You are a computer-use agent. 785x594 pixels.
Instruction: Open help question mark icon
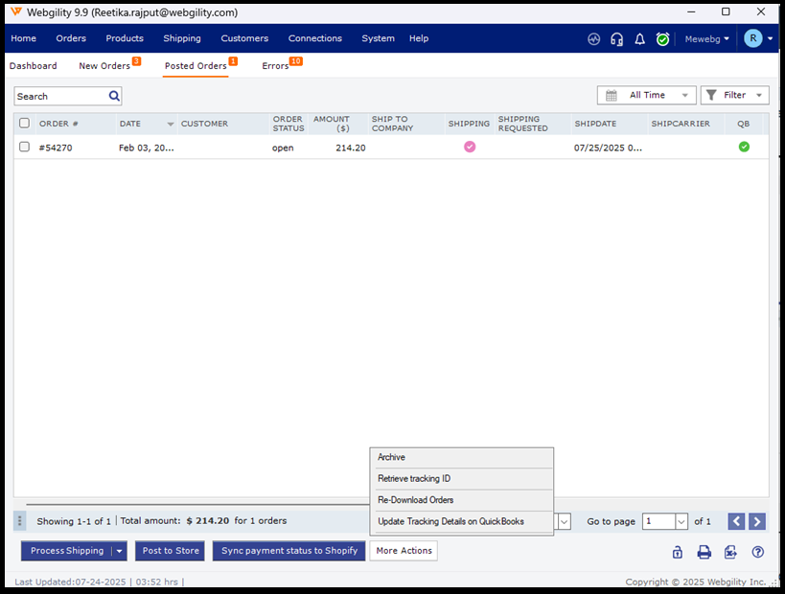[757, 552]
